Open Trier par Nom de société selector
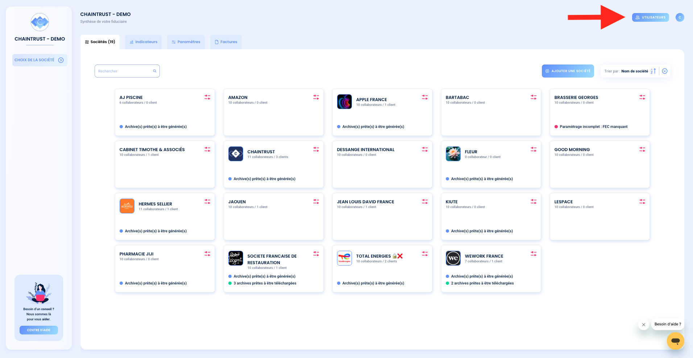Screen dimensions: 693x358 coord(635,71)
